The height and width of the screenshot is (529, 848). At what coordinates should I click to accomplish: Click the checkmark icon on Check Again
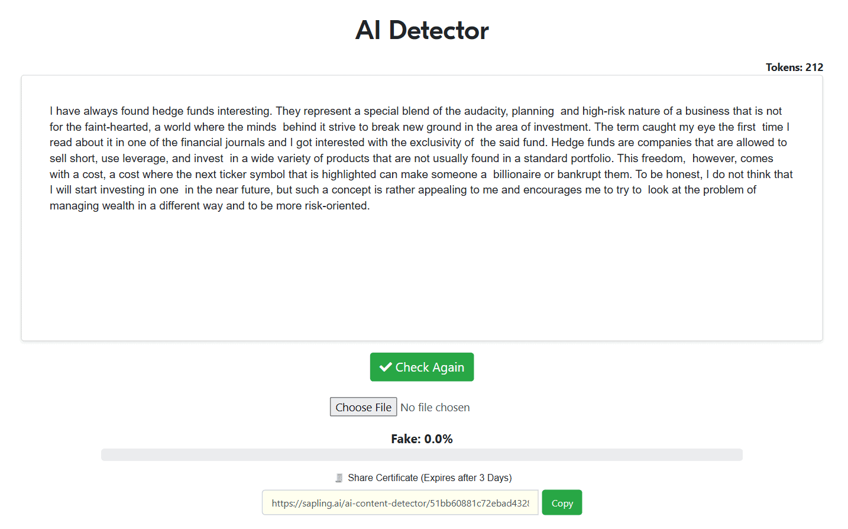click(386, 367)
